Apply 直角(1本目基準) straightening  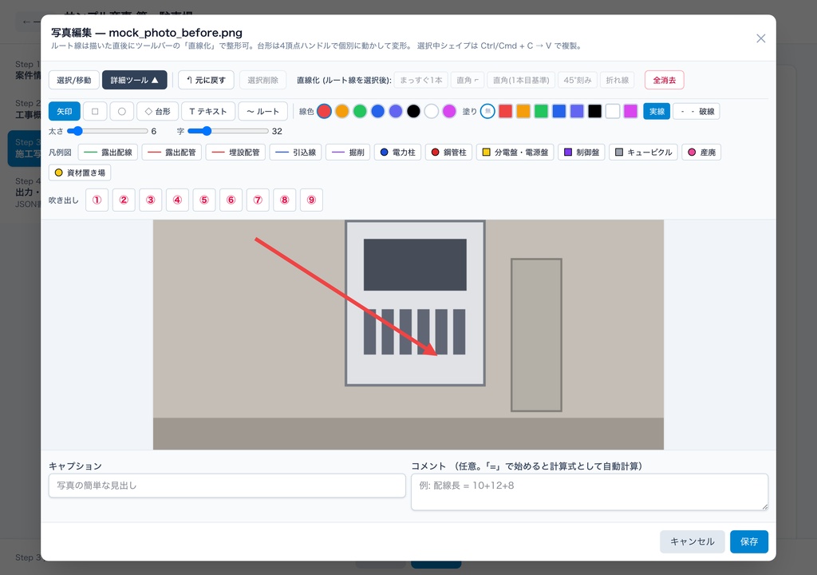(521, 80)
